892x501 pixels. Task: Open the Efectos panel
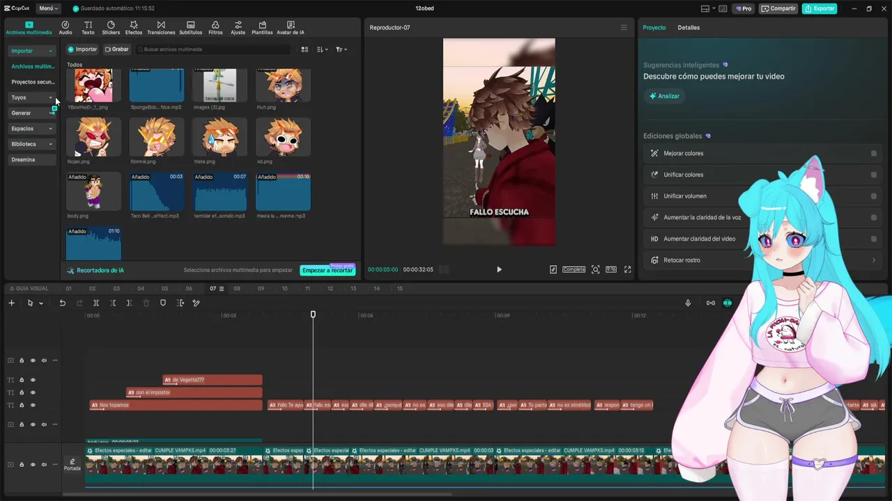(134, 28)
